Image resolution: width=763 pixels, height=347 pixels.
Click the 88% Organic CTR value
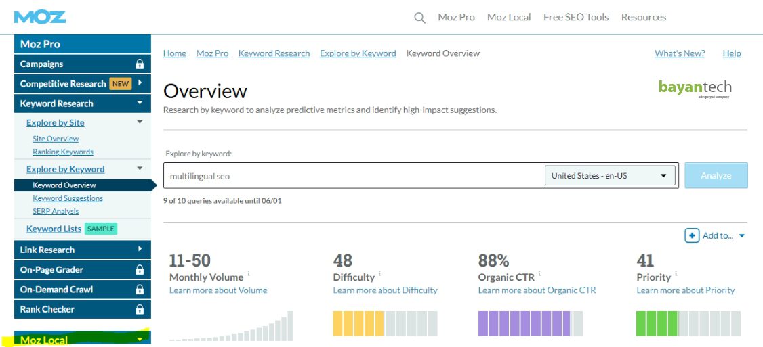coord(493,260)
